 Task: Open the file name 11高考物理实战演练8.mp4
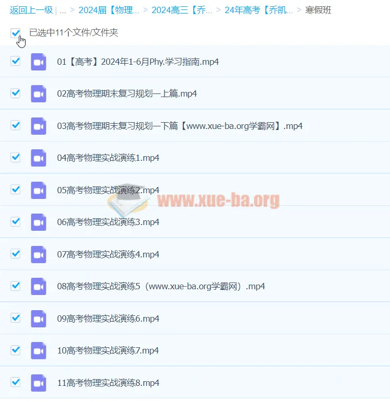pyautogui.click(x=108, y=383)
